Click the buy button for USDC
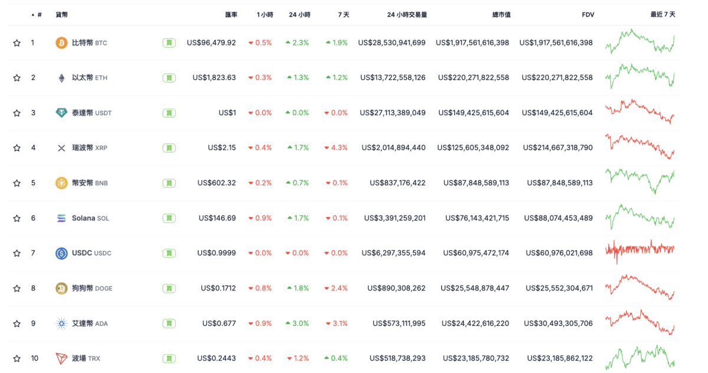The image size is (708, 373). [x=169, y=253]
